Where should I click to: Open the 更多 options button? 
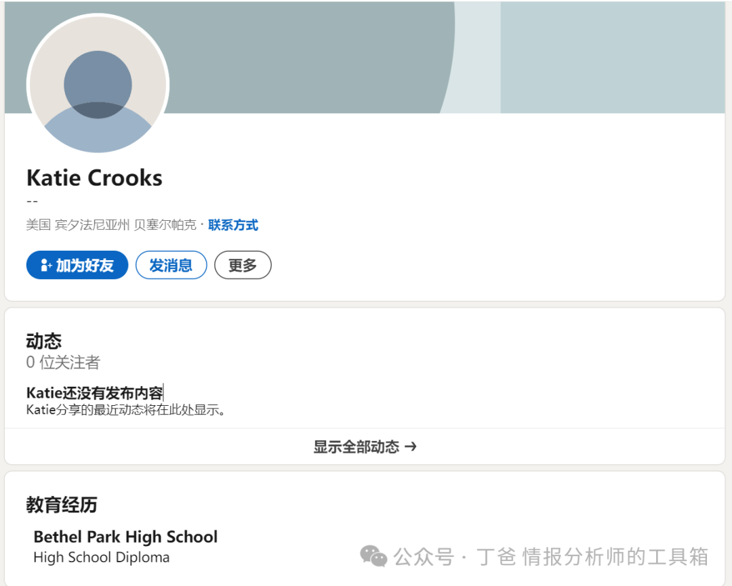(x=243, y=265)
